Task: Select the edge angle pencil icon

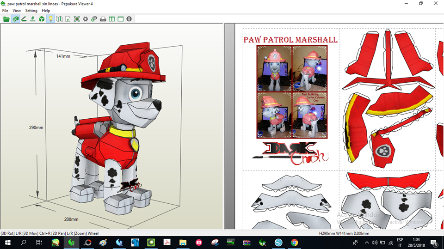Action: click(24, 19)
